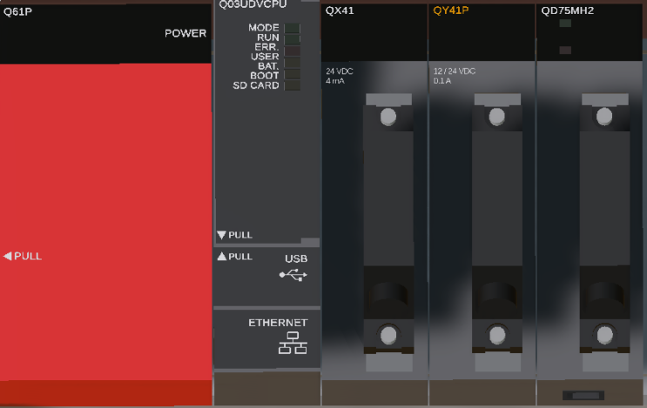647x408 pixels.
Task: Click the POWER label on Q61P
Action: (x=185, y=33)
